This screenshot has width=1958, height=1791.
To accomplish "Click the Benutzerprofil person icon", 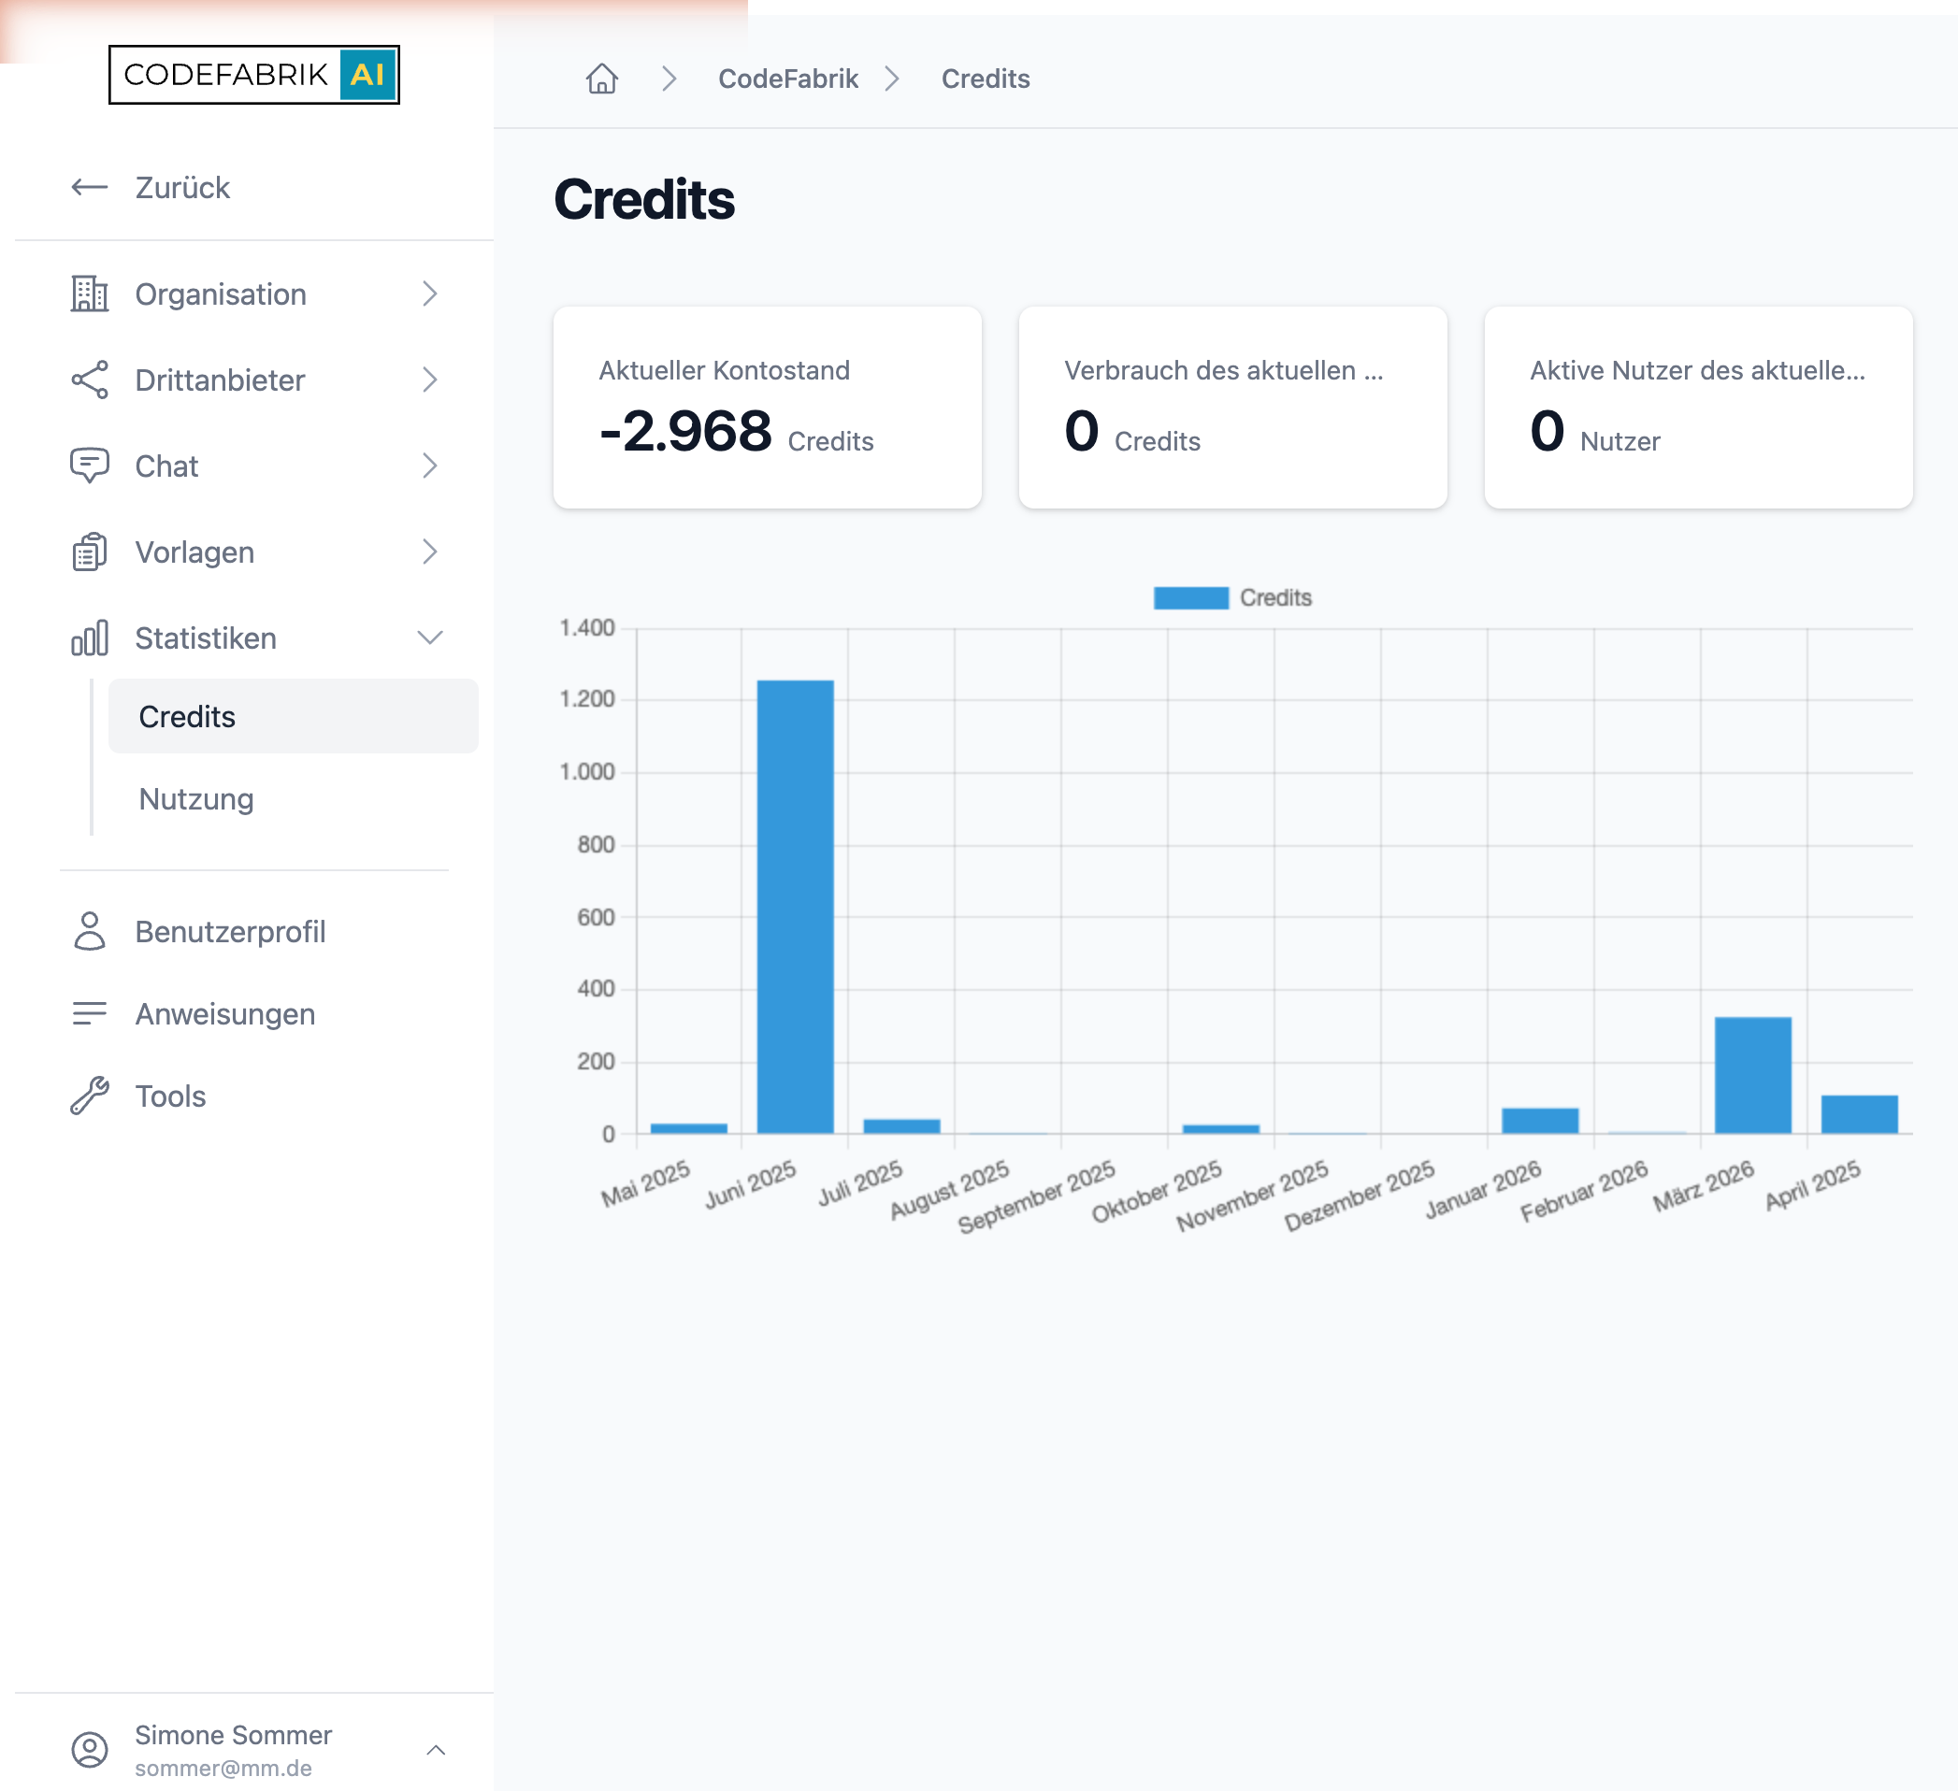I will click(x=90, y=931).
